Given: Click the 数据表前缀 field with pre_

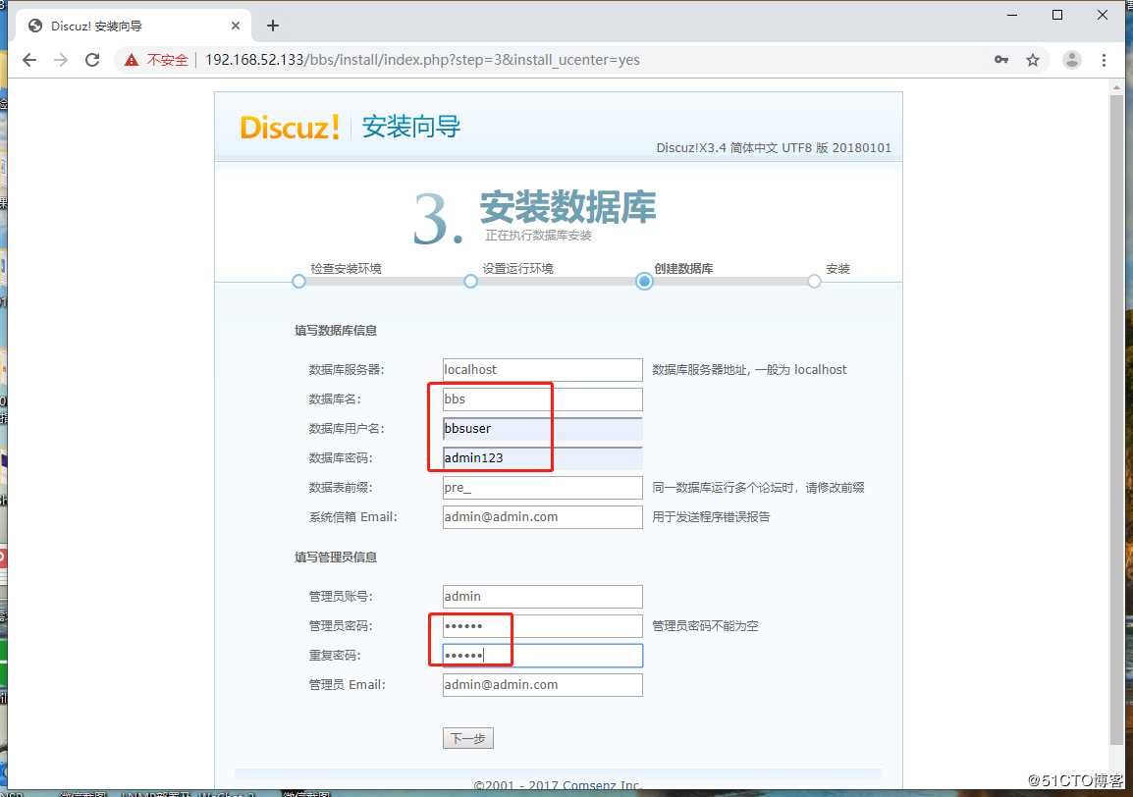Looking at the screenshot, I should (x=543, y=488).
